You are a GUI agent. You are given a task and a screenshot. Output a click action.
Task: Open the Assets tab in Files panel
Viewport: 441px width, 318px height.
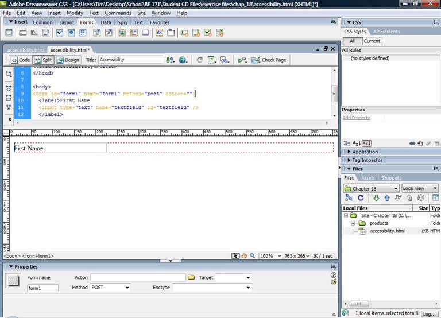point(368,178)
